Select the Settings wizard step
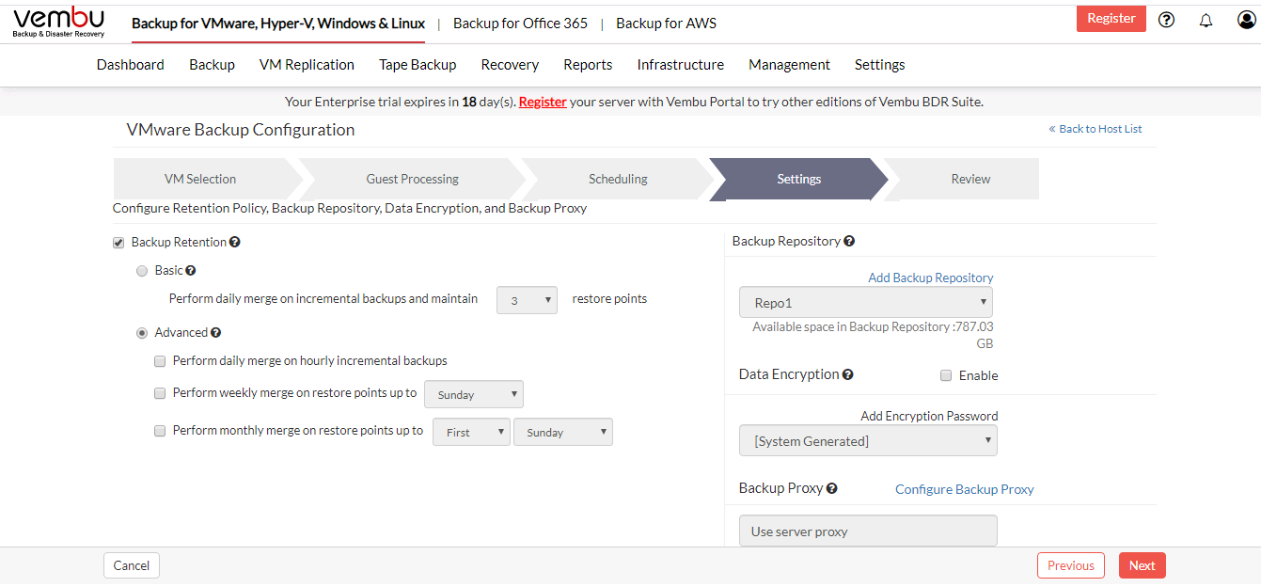 (x=799, y=179)
